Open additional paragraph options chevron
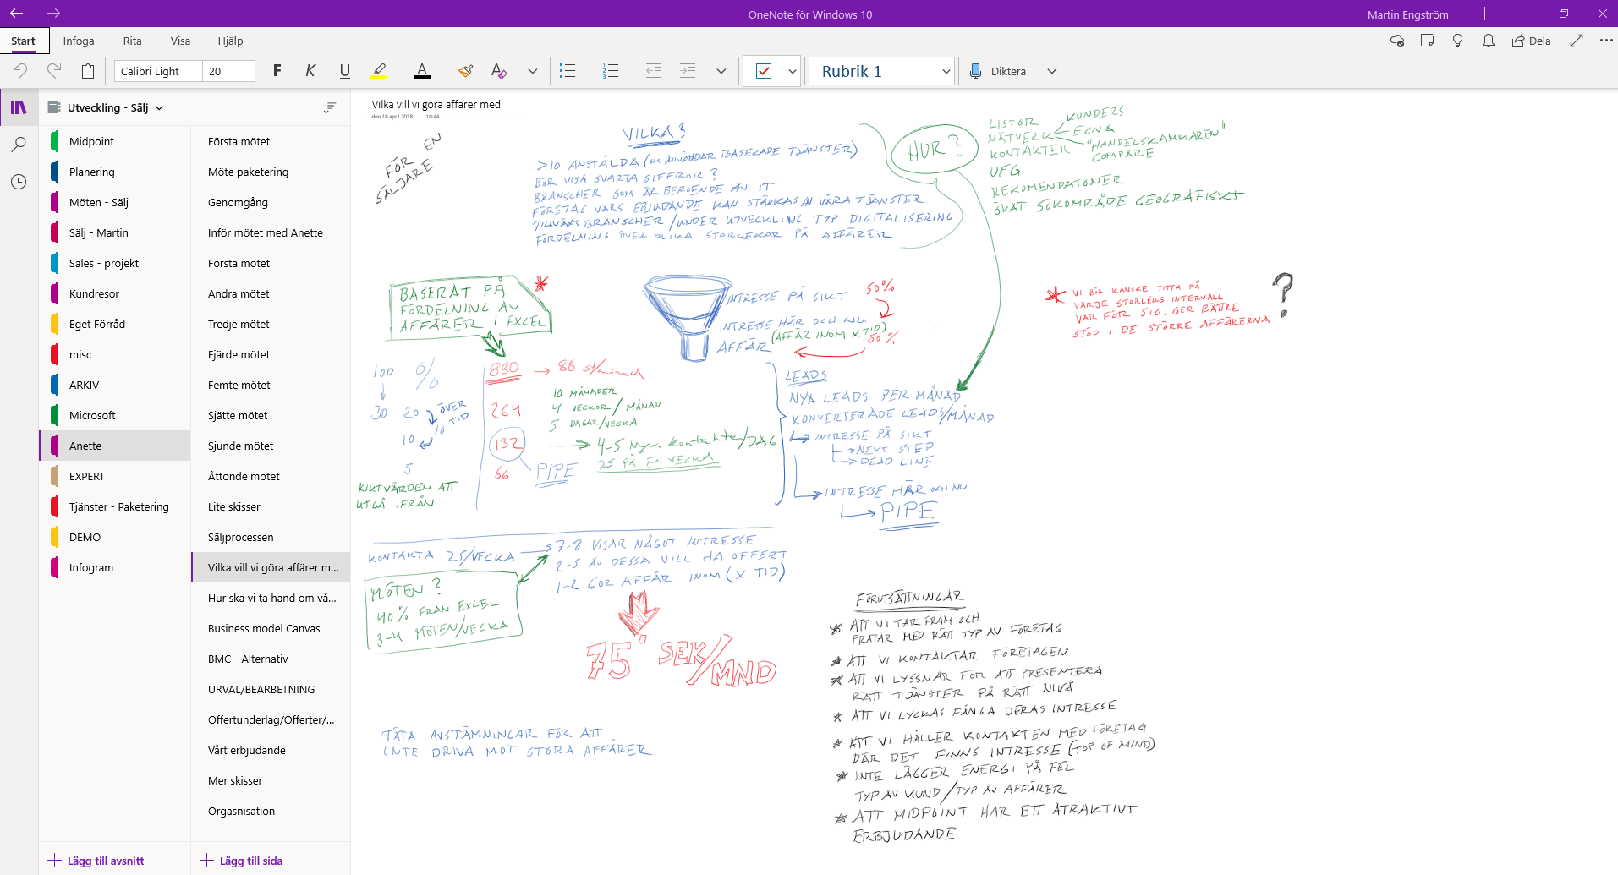Viewport: 1618px width, 875px height. [x=721, y=71]
